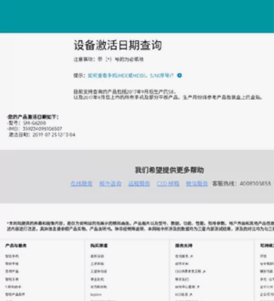Image resolution: width=274 pixels, height=301 pixels.
Task: Click the 我们希望提供更多帮助 heading
Action: (170, 170)
